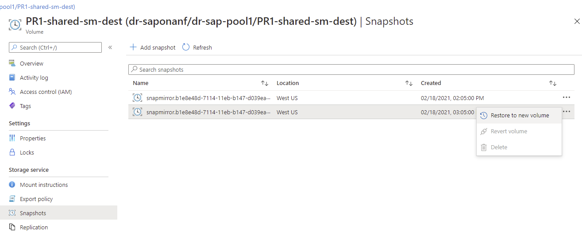Click the Refresh icon in toolbar

point(186,47)
